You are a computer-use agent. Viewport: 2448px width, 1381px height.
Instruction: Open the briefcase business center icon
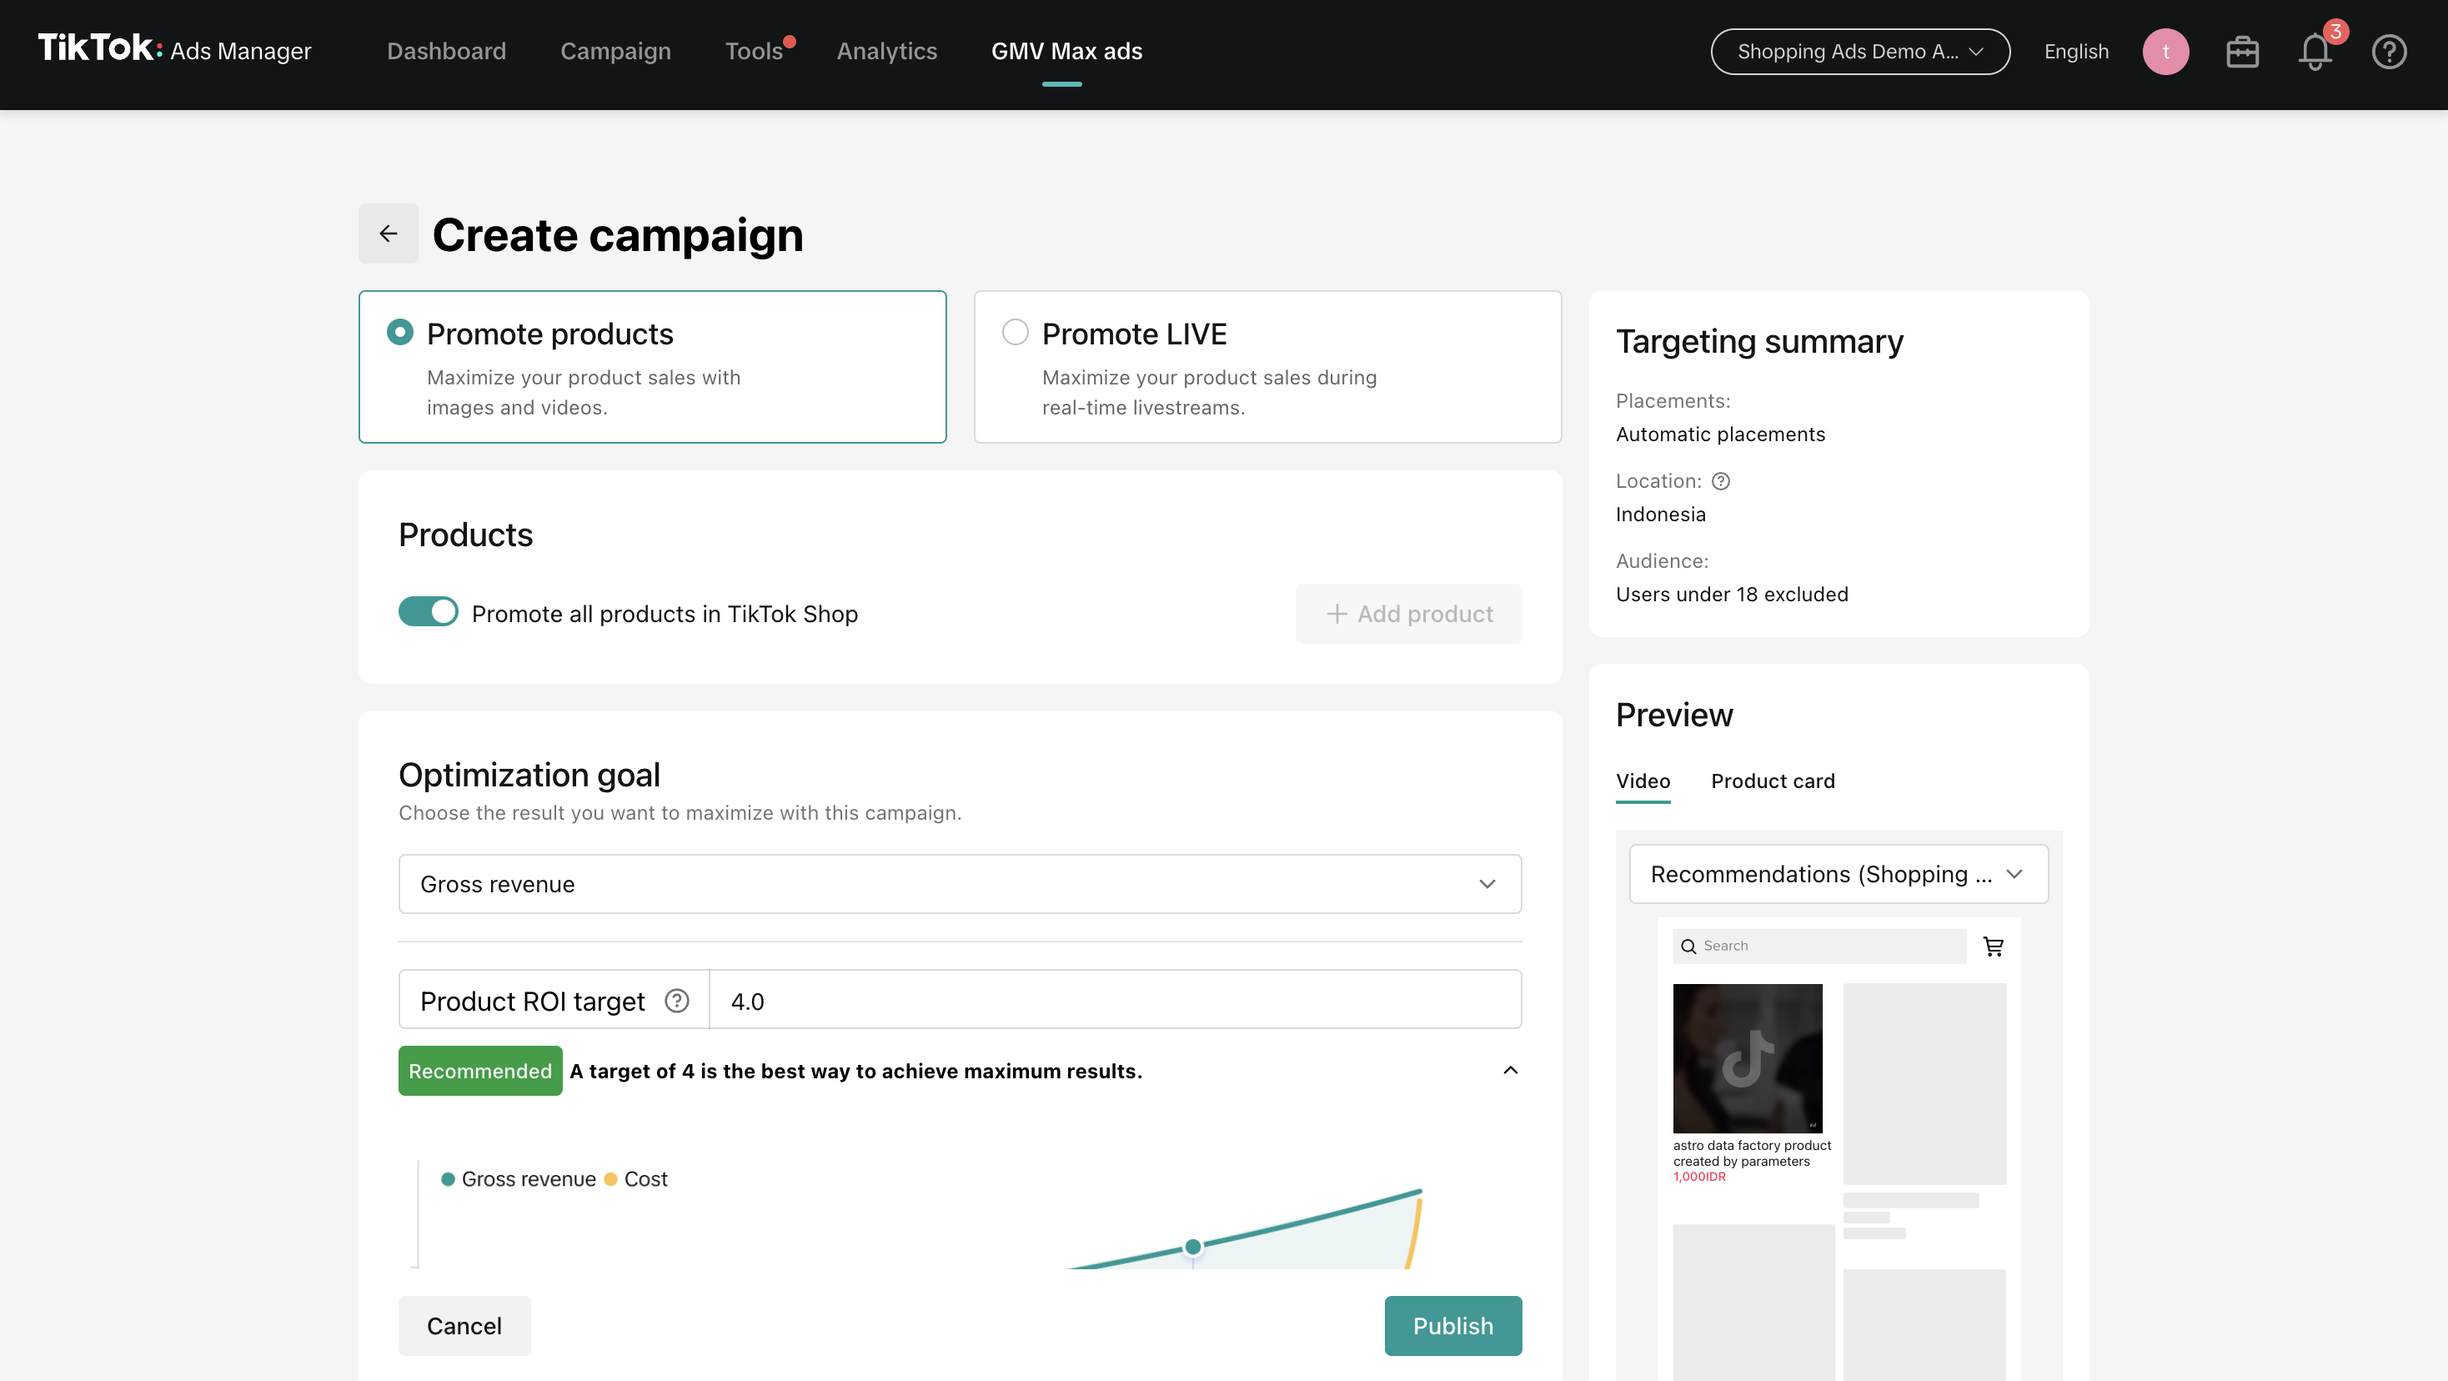[2242, 52]
